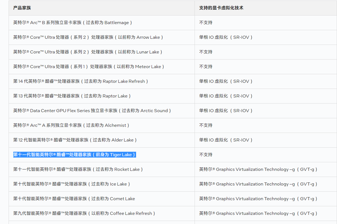The image size is (337, 224).
Task: Select the Data Center GPU Flex Series row
Action: (92, 111)
